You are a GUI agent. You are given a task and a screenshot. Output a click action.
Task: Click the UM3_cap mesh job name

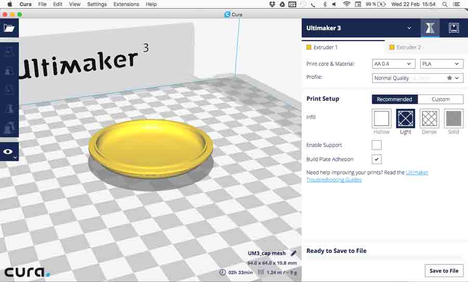(267, 253)
